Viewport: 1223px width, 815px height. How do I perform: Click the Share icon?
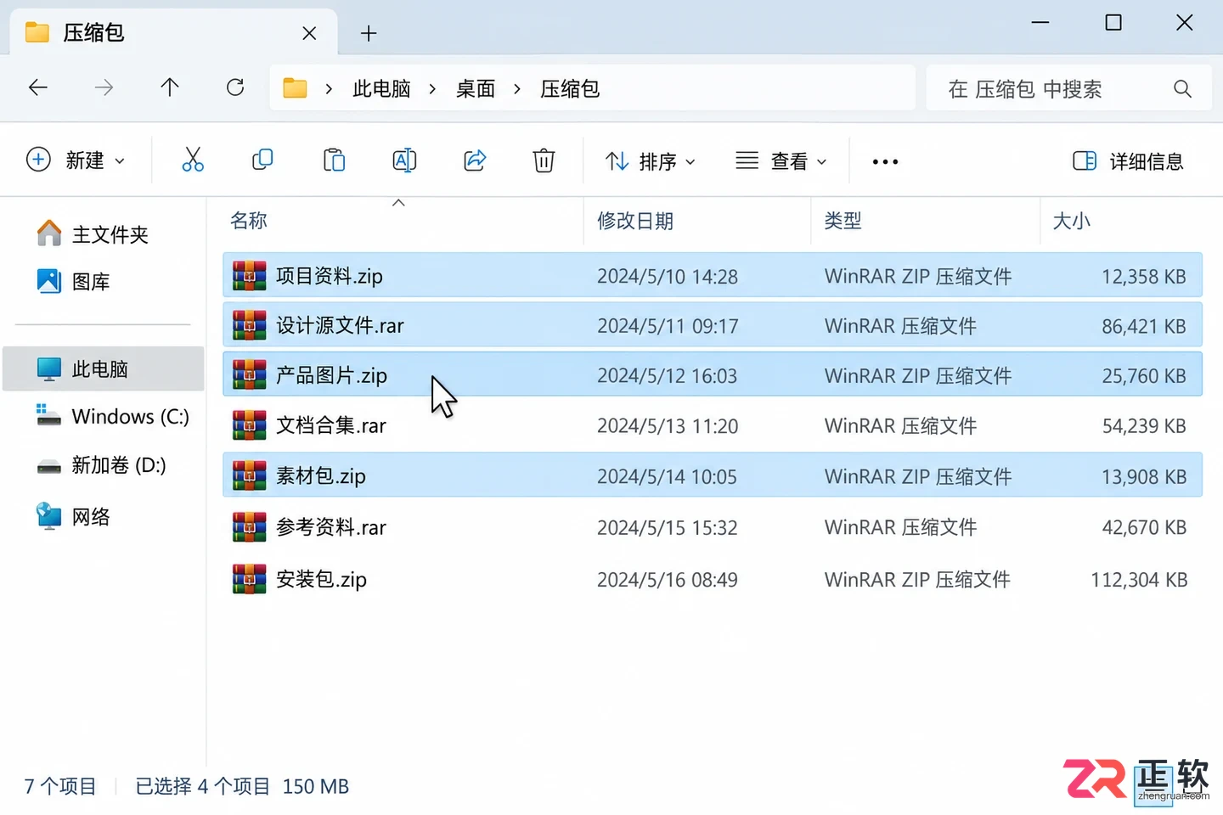(475, 160)
